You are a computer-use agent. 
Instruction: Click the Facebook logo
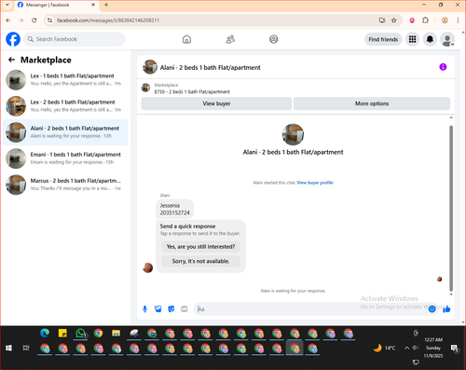(x=13, y=39)
